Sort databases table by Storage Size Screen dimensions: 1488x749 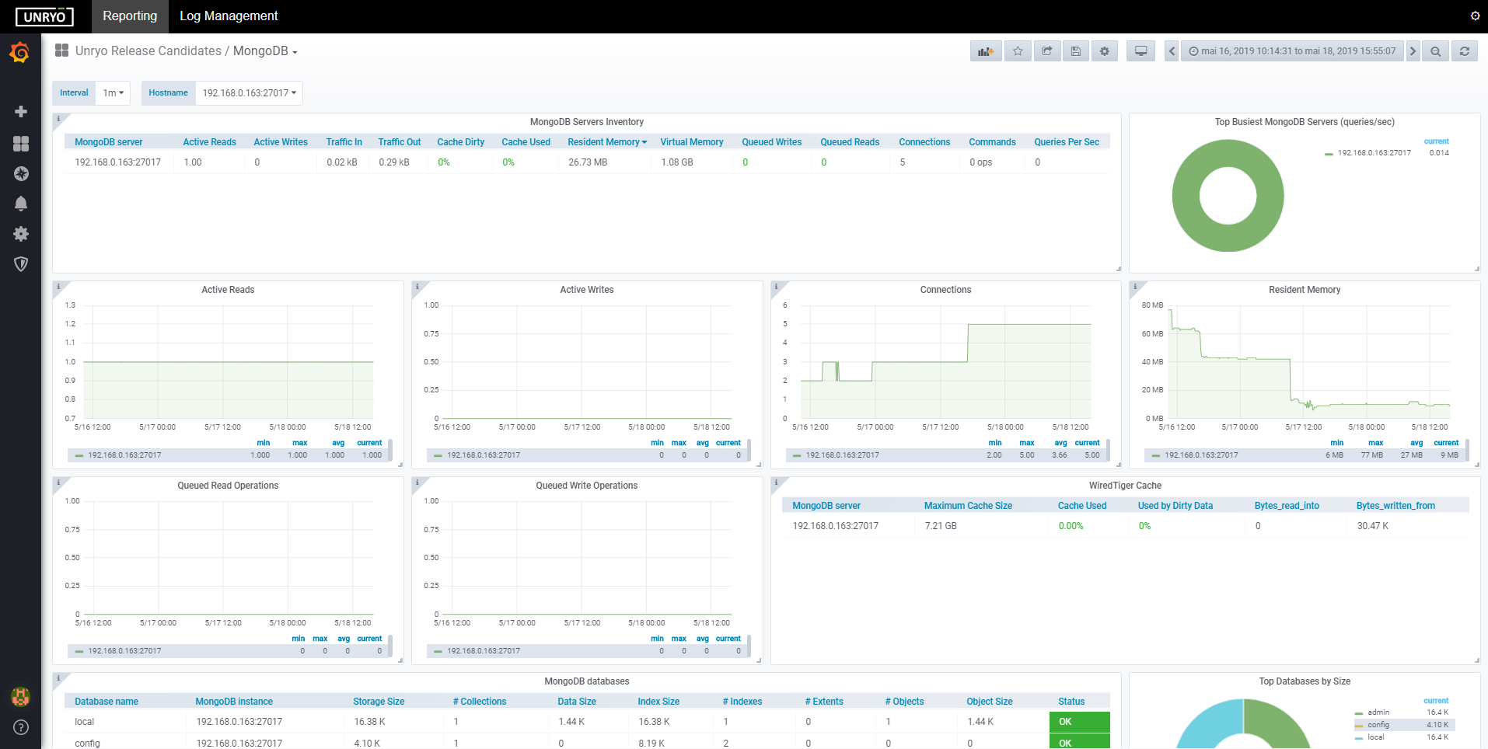[379, 702]
